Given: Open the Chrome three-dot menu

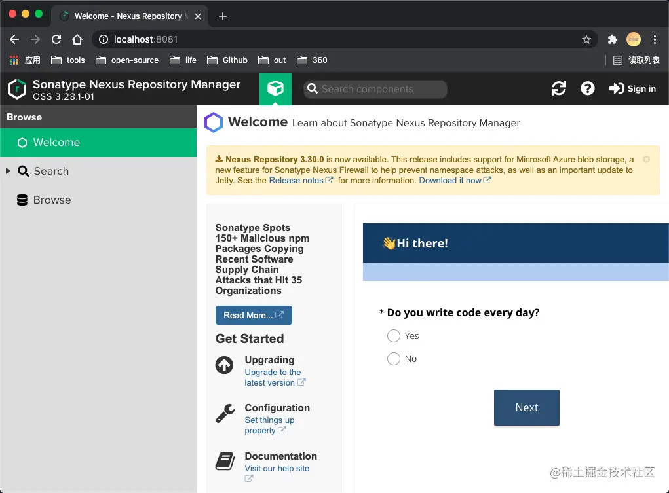Looking at the screenshot, I should [x=655, y=39].
